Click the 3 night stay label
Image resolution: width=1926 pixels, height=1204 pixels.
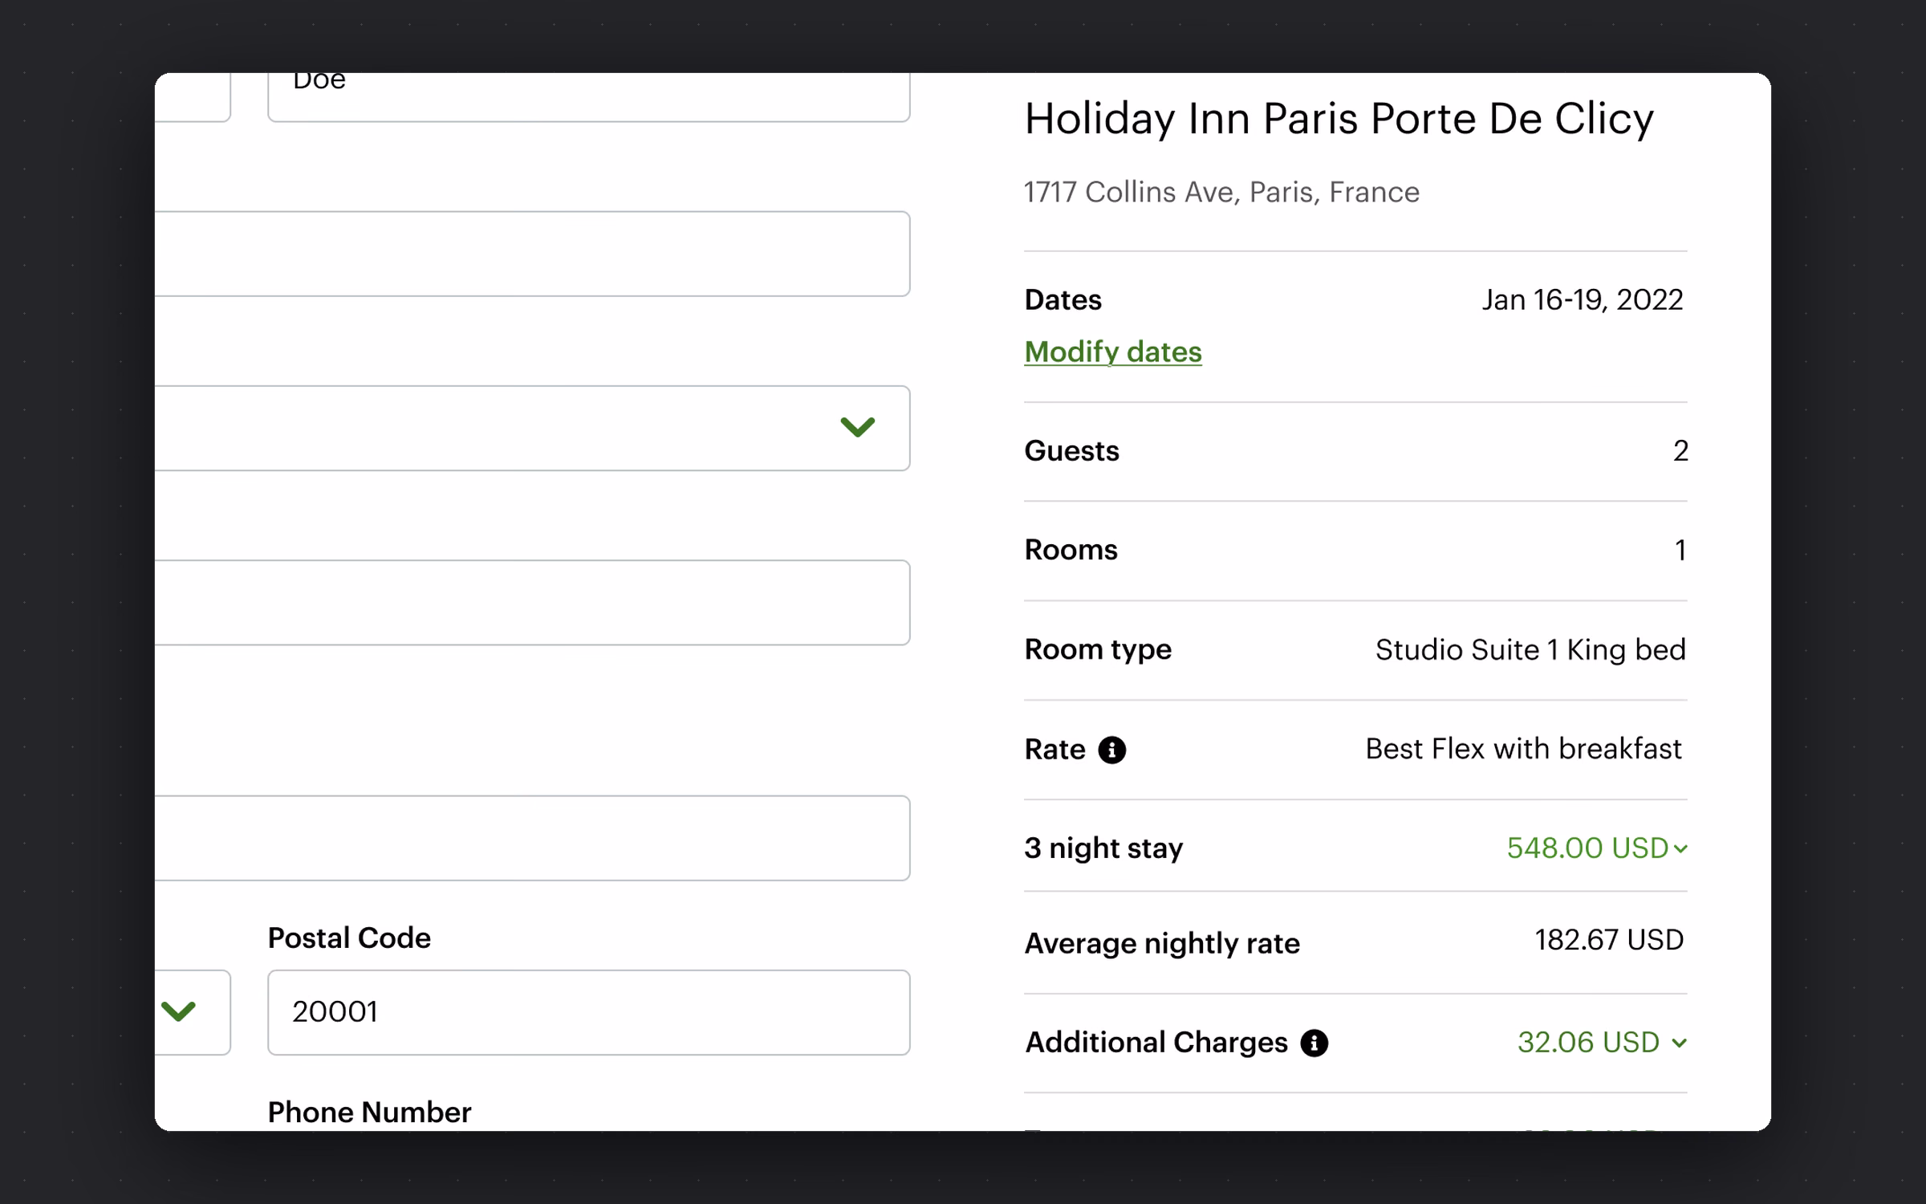(1103, 848)
